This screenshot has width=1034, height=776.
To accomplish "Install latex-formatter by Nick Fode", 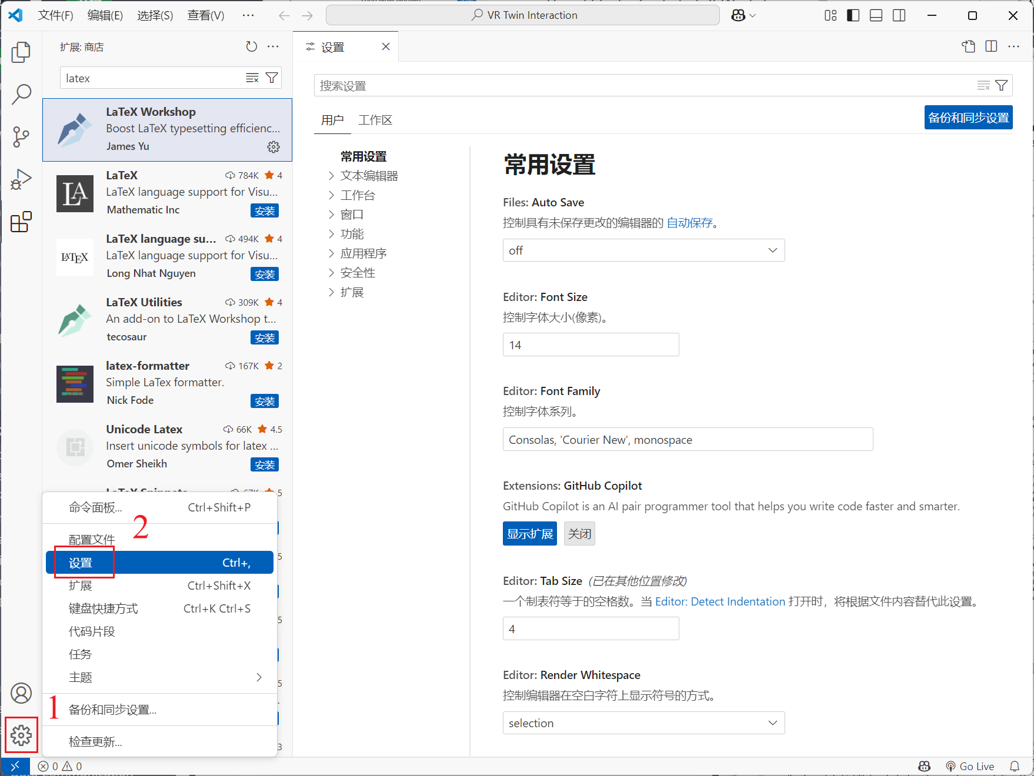I will (265, 401).
